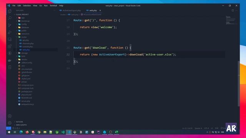Open api.php in routes folder
246x138 pixels.
click(x=25, y=40)
